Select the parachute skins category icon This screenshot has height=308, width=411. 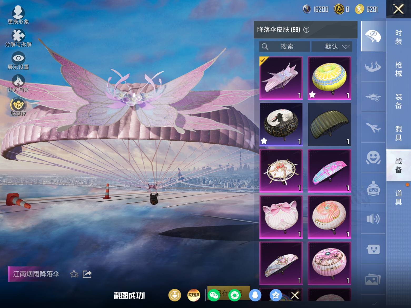point(373,36)
